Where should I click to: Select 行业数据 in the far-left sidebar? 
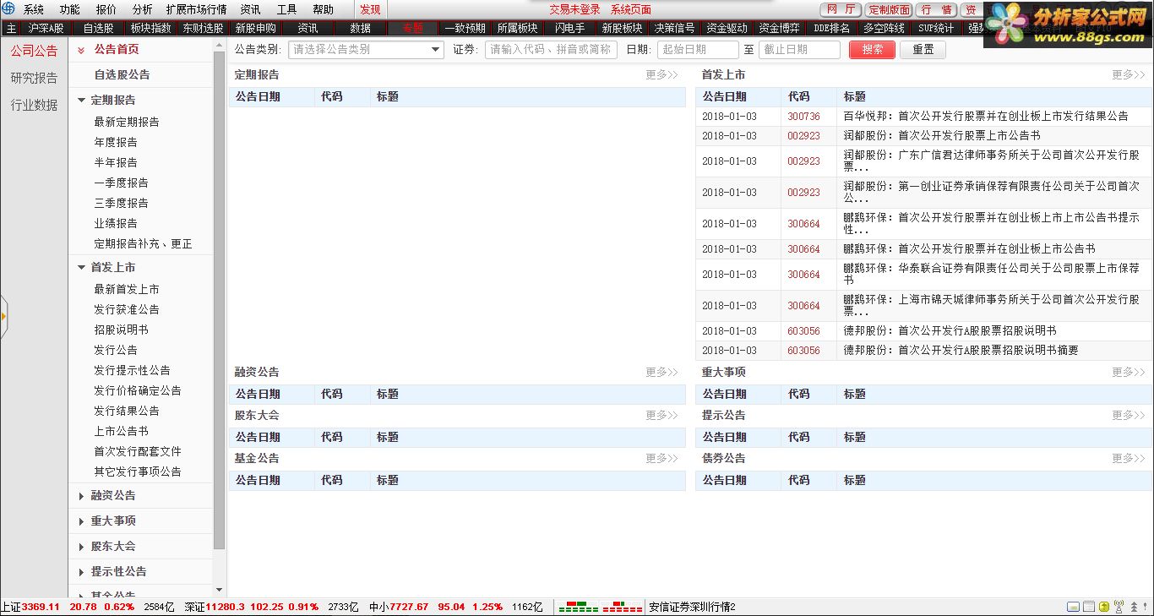click(x=34, y=105)
